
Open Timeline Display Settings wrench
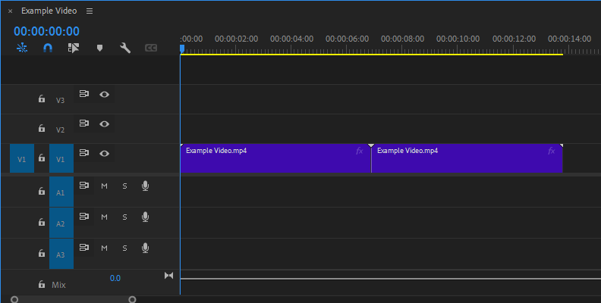(125, 48)
